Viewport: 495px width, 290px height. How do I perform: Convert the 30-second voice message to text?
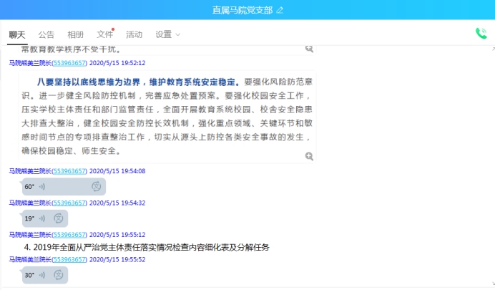(x=59, y=275)
